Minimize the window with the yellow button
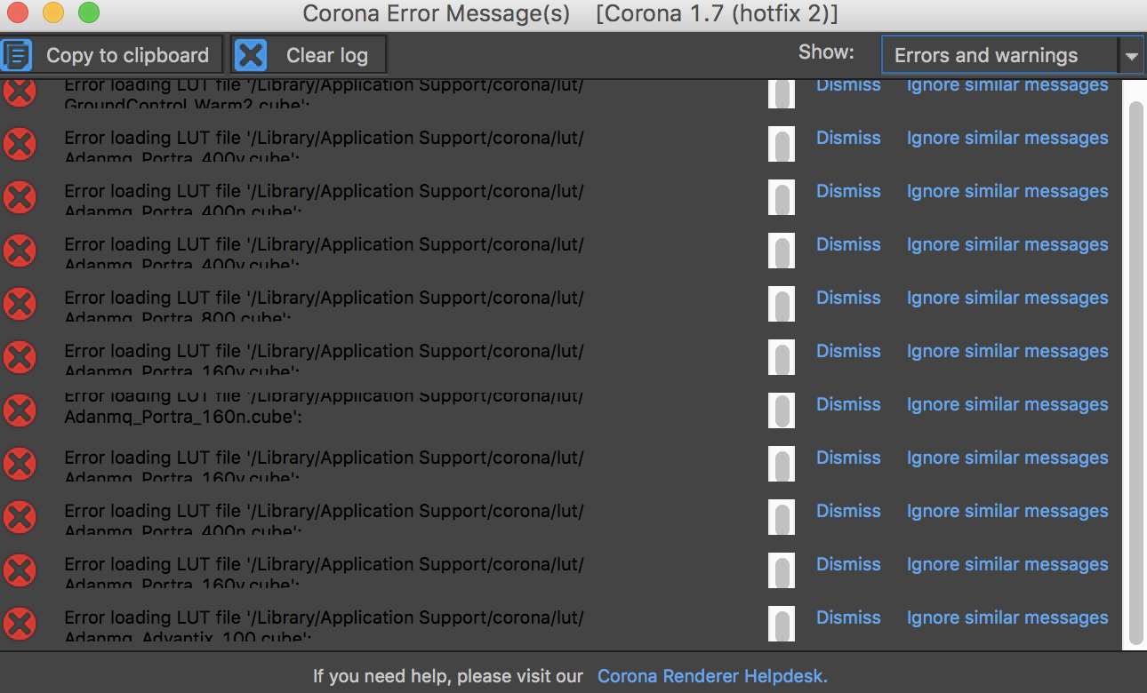 pyautogui.click(x=53, y=13)
